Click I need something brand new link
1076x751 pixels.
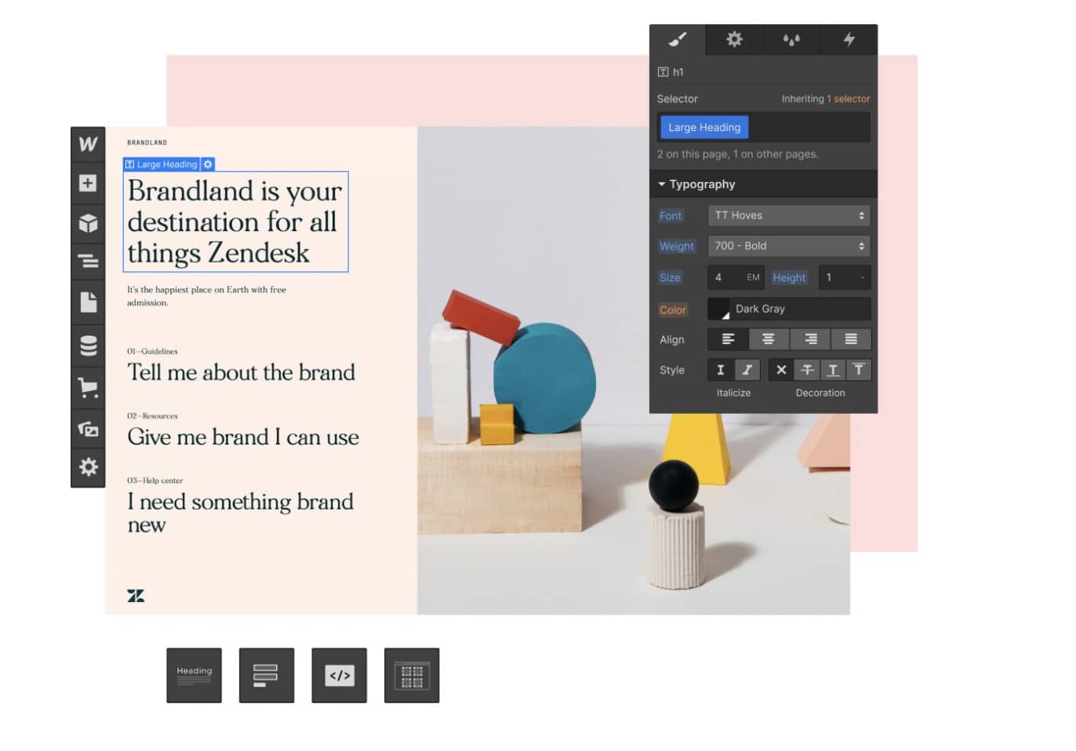[x=240, y=513]
